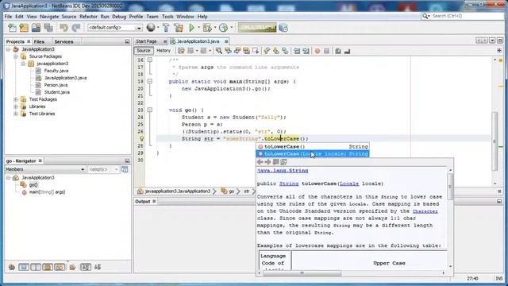Image resolution: width=508 pixels, height=286 pixels.
Task: Click the open source Javadoc popup icon
Action: click(x=284, y=162)
